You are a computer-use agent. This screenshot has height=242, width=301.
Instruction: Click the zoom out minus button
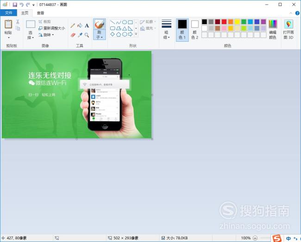(255, 238)
